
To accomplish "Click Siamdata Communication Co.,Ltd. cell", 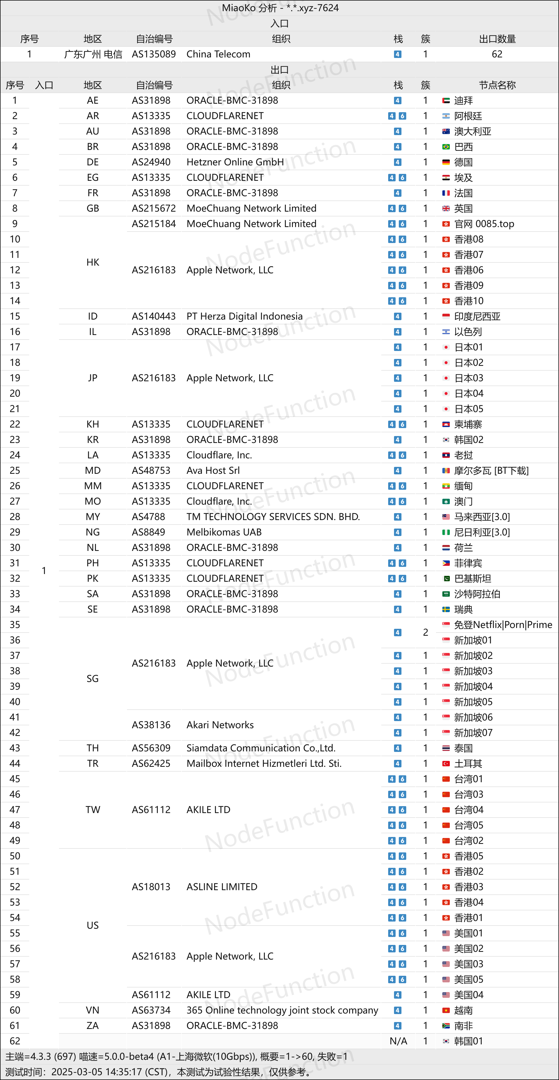I will point(261,748).
